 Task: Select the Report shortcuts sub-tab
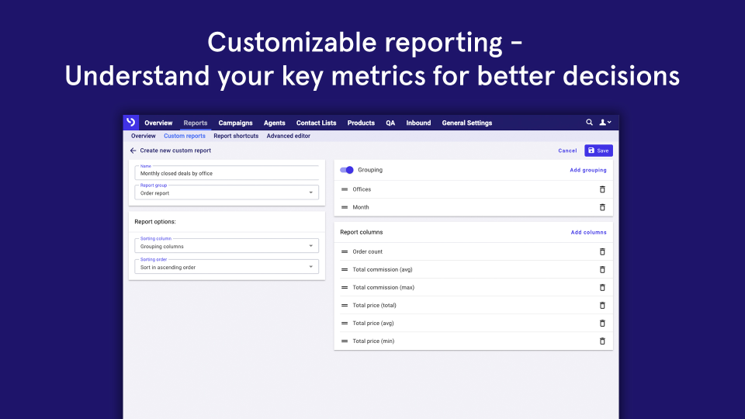click(x=236, y=136)
